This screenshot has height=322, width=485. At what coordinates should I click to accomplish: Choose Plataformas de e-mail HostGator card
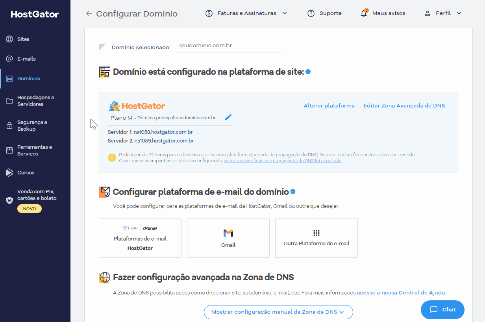click(140, 238)
